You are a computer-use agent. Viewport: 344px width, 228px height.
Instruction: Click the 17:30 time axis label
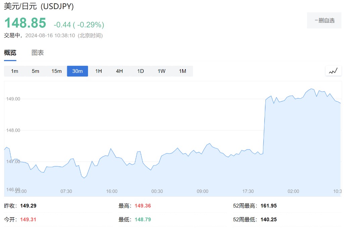tap(248, 191)
